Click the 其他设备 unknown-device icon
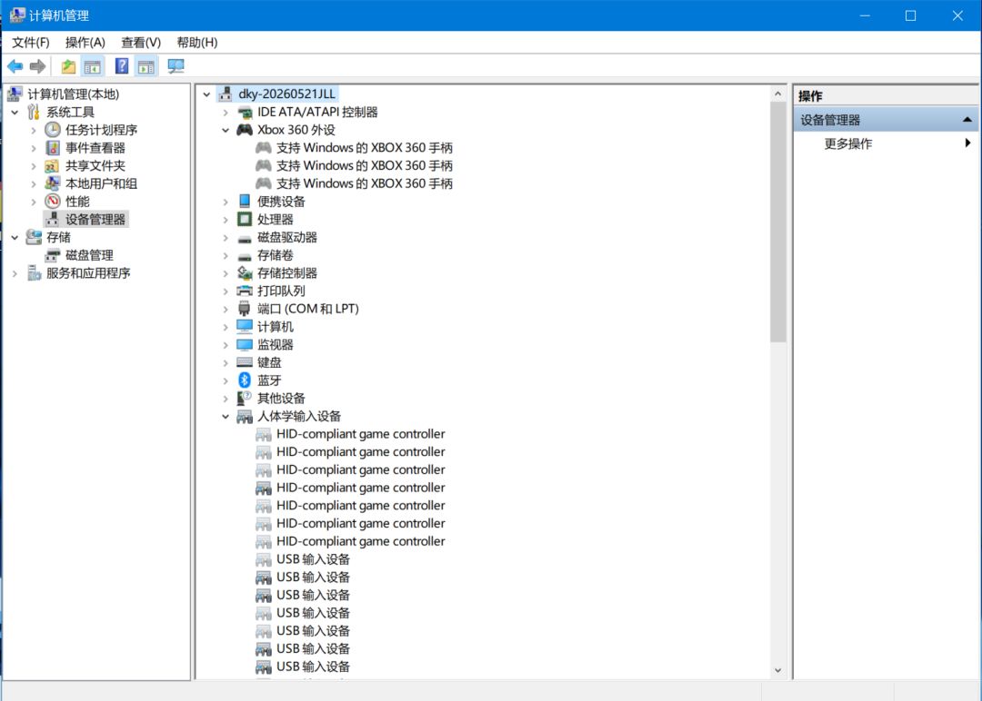 pyautogui.click(x=245, y=399)
